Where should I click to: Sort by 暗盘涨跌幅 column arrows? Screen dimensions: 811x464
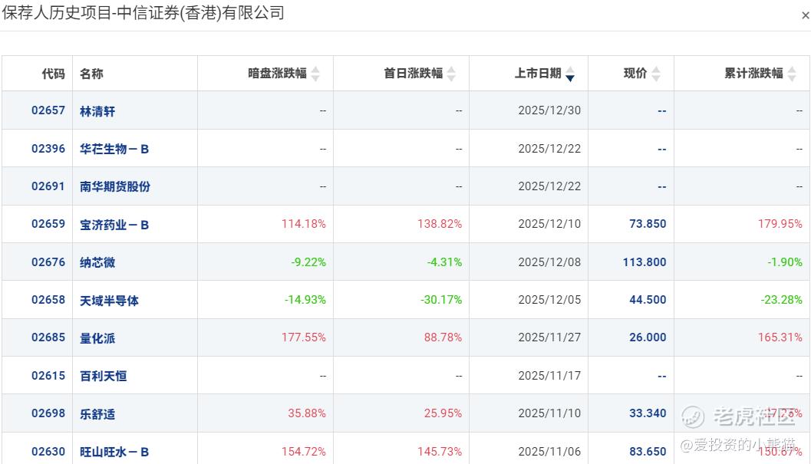[x=315, y=74]
